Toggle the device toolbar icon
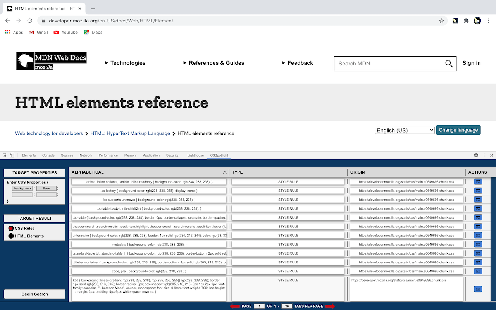Viewport: 496px width, 310px height. pyautogui.click(x=12, y=155)
